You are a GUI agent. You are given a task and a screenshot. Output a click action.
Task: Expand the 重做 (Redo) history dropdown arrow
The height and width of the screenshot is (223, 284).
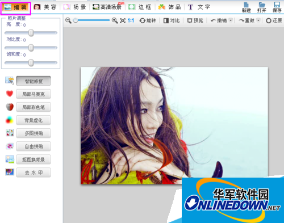point(258,20)
